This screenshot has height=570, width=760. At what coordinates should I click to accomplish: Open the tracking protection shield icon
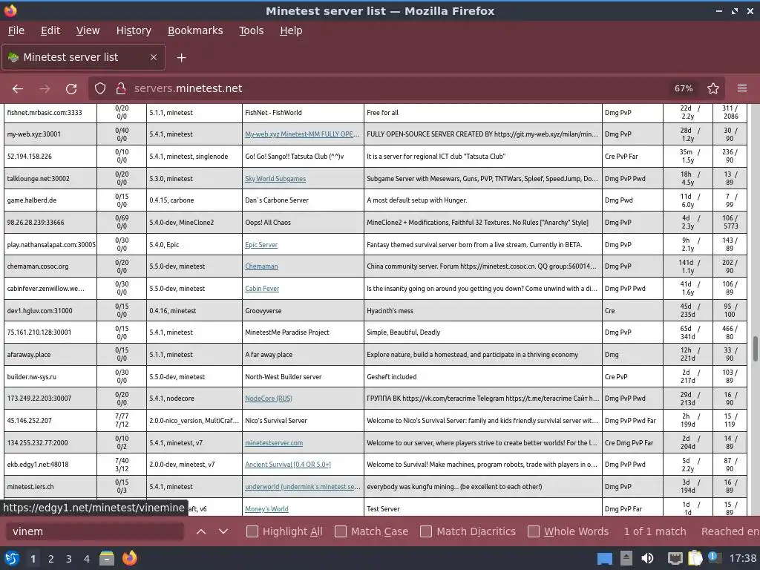tap(100, 88)
